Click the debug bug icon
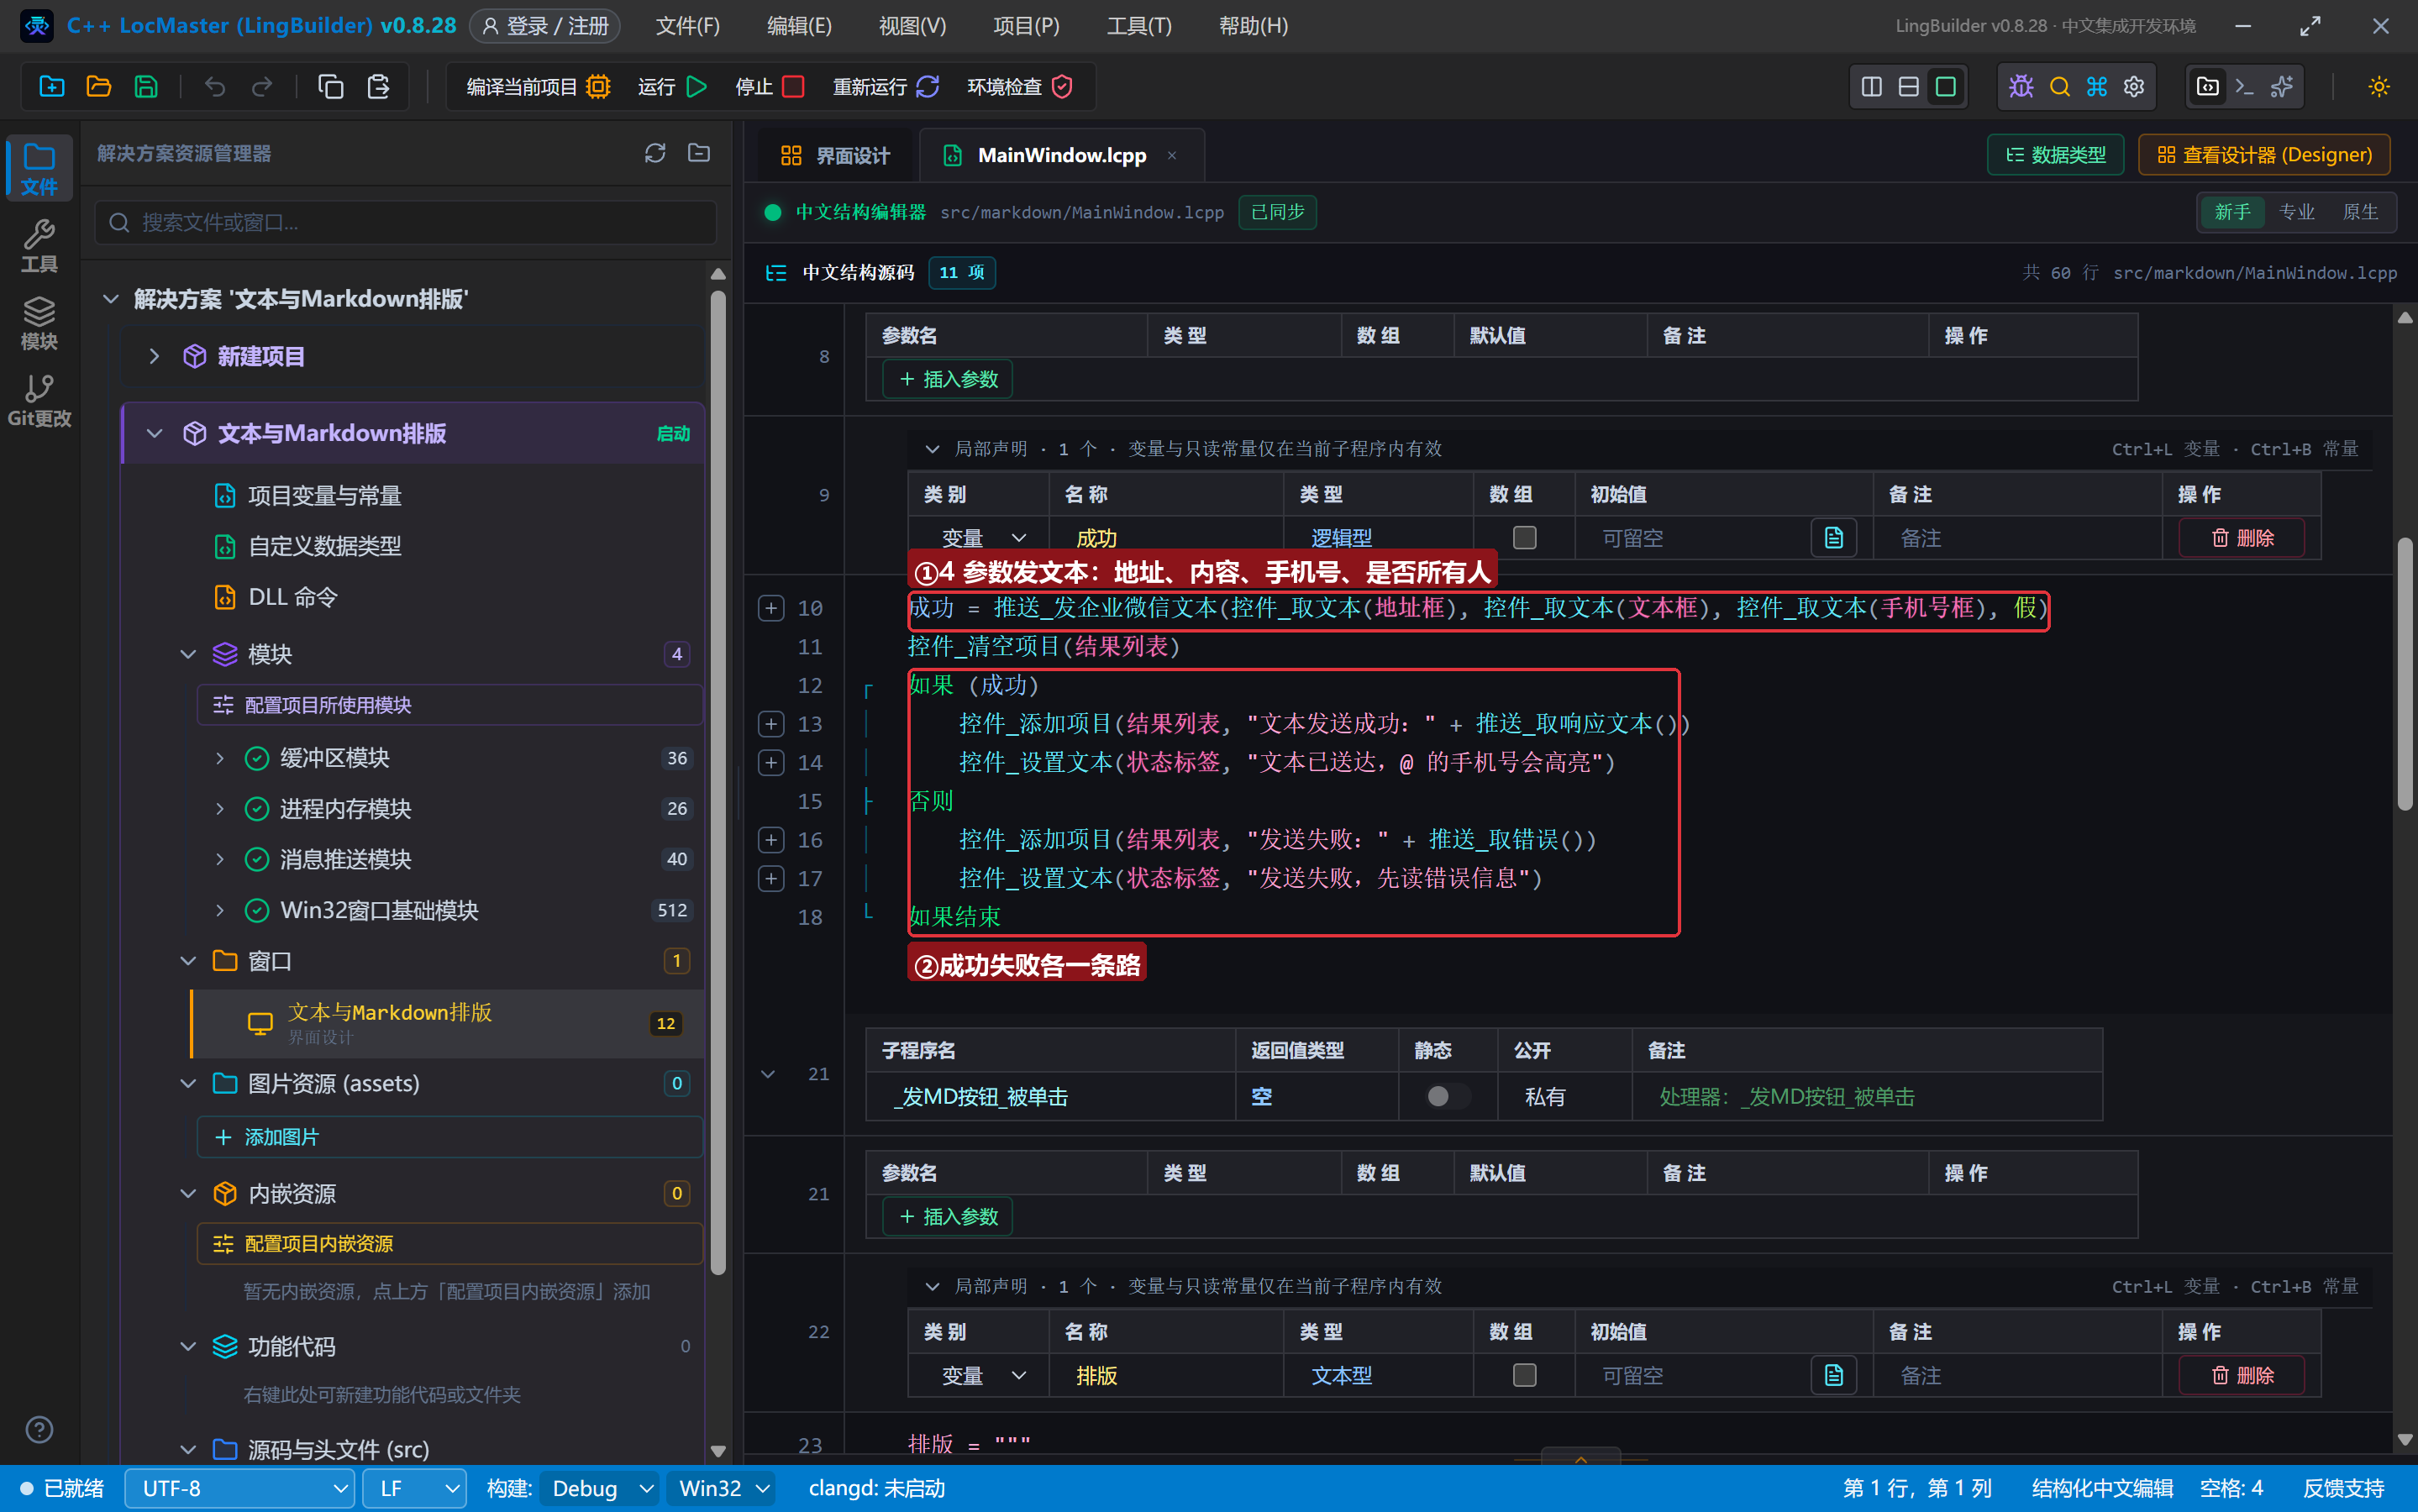This screenshot has height=1512, width=2418. (2021, 87)
